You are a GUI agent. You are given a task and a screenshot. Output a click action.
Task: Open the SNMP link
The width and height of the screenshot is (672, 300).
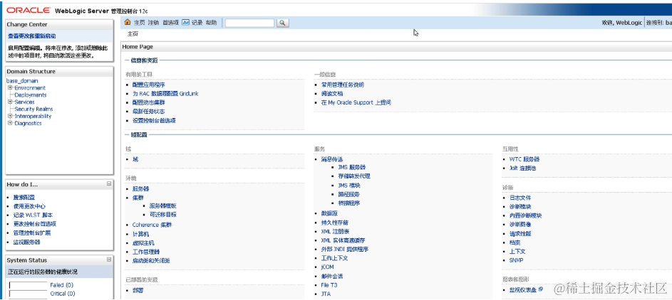(x=516, y=260)
